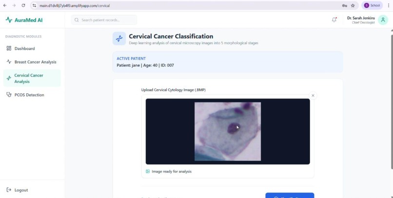Go forward with the browser forward arrow
This screenshot has height=198, width=393.
pos(14,5)
